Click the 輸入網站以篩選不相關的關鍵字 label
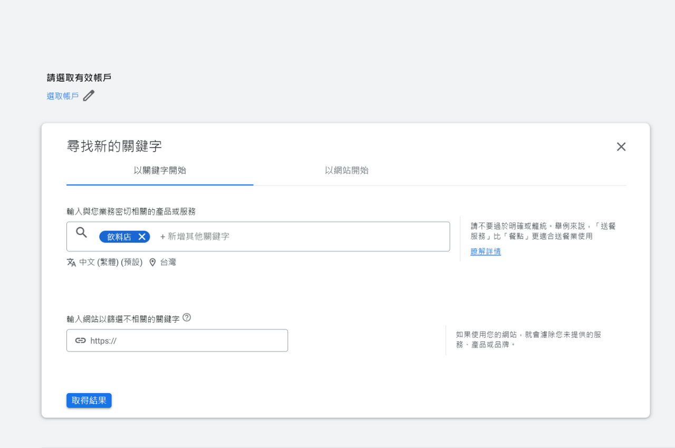 click(x=123, y=319)
